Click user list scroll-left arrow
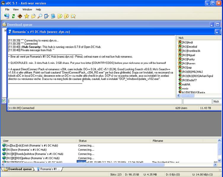223x177 pixels. tap(179, 96)
